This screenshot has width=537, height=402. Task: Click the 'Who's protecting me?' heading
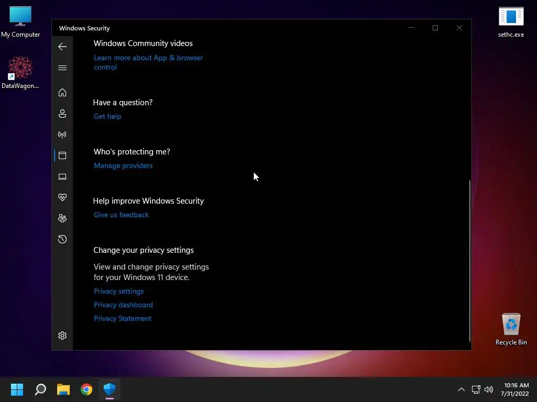(x=132, y=152)
